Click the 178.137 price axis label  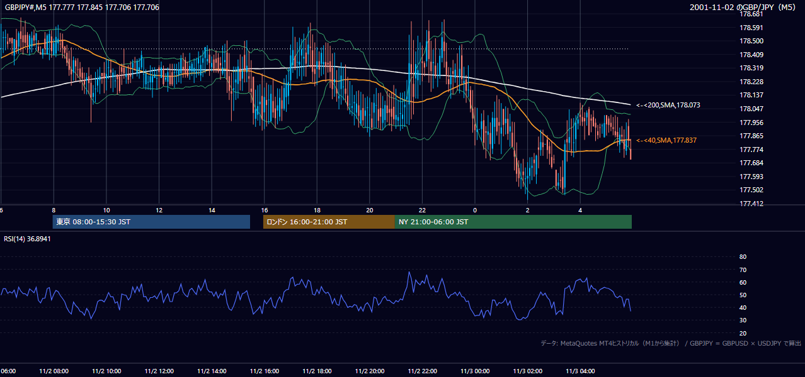[751, 95]
